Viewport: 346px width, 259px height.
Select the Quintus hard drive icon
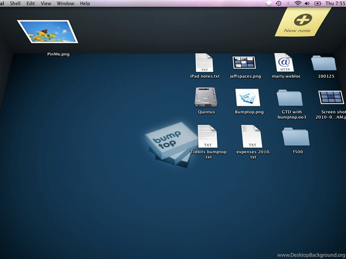click(x=206, y=97)
